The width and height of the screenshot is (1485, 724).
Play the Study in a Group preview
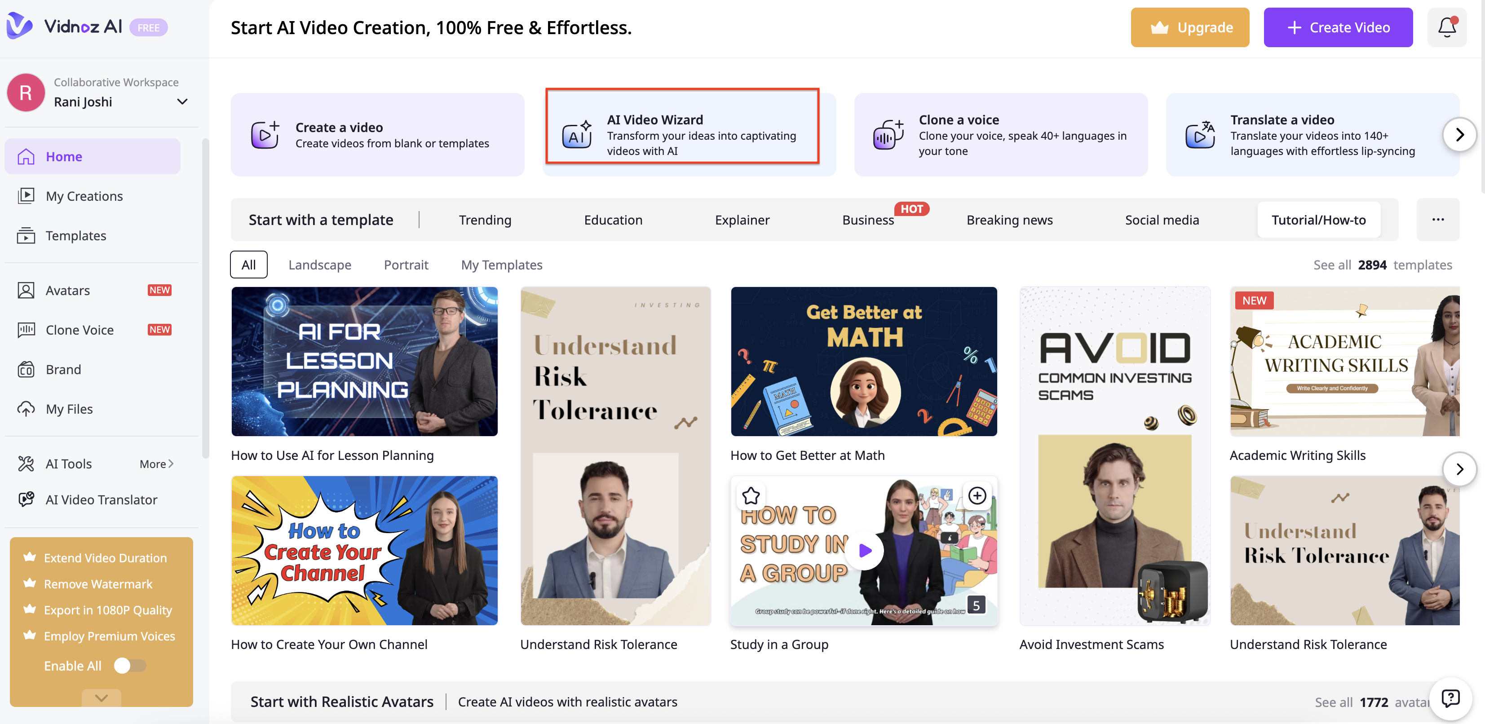(x=865, y=550)
